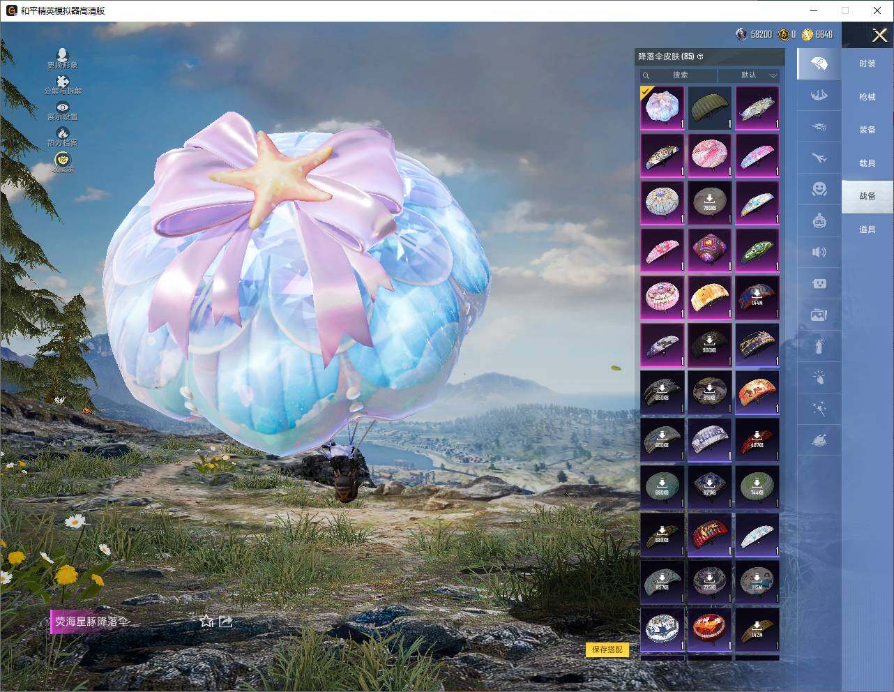Click the 58200 silver coin balance
Image resolution: width=894 pixels, height=692 pixels.
[x=762, y=34]
